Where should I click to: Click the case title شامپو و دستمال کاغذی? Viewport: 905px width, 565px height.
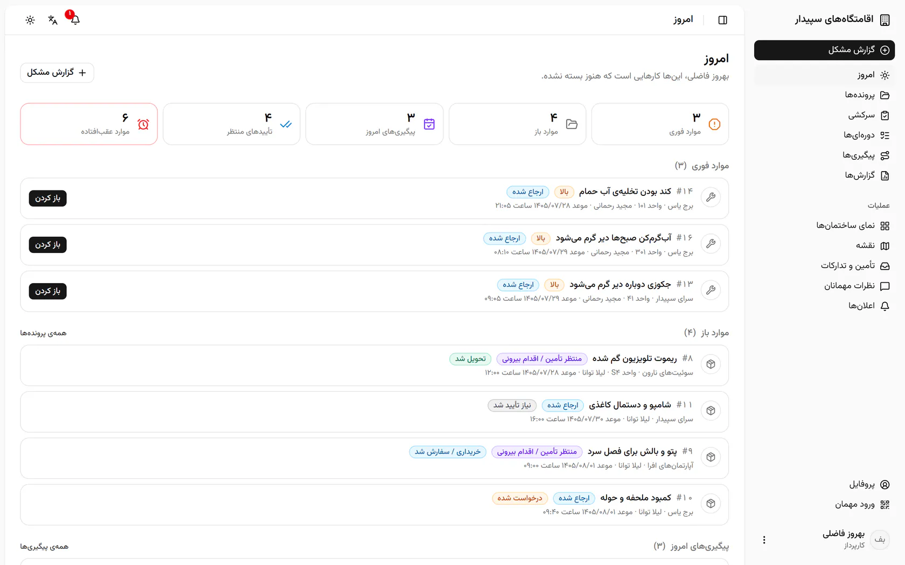point(630,405)
